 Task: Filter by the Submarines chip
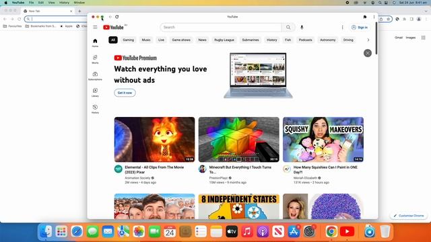(251, 40)
